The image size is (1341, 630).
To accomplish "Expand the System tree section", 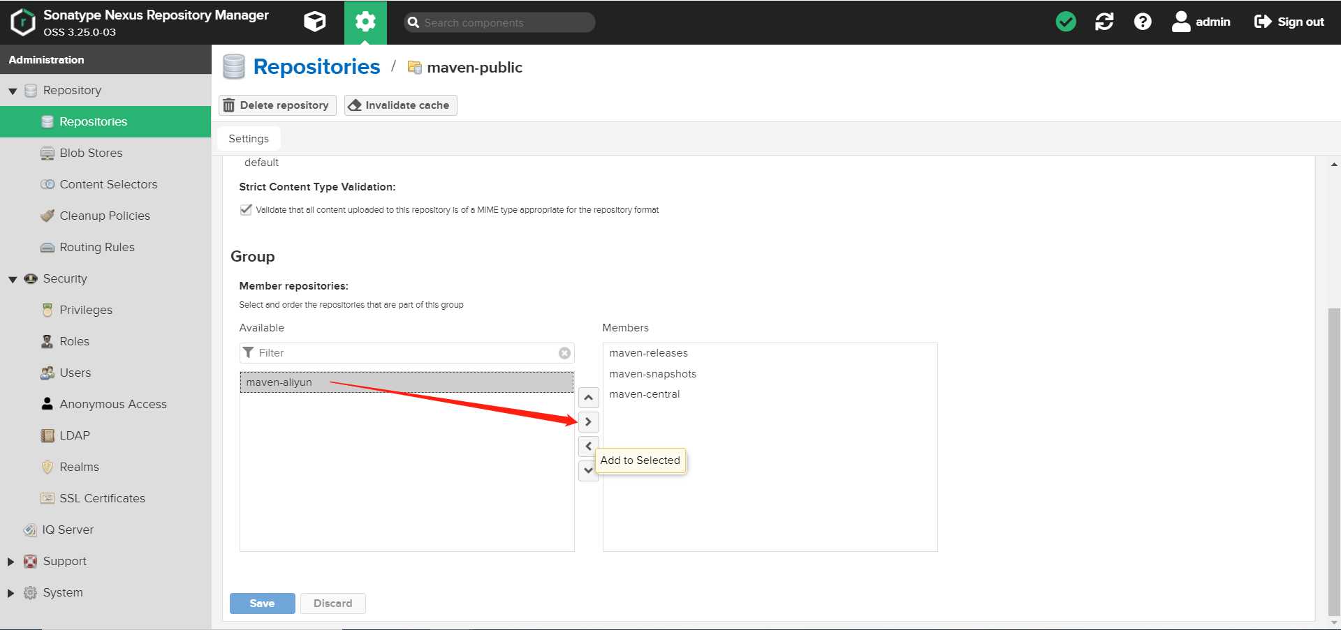I will pyautogui.click(x=10, y=593).
